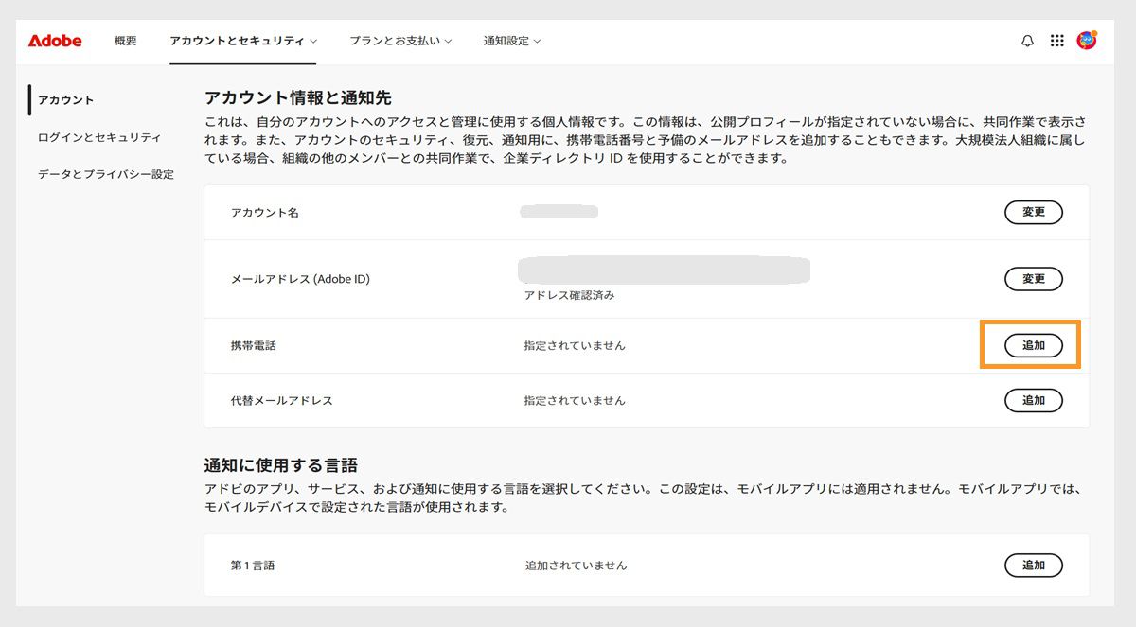Click 追加 for 代替メールアドレス
The height and width of the screenshot is (627, 1136).
click(x=1034, y=400)
